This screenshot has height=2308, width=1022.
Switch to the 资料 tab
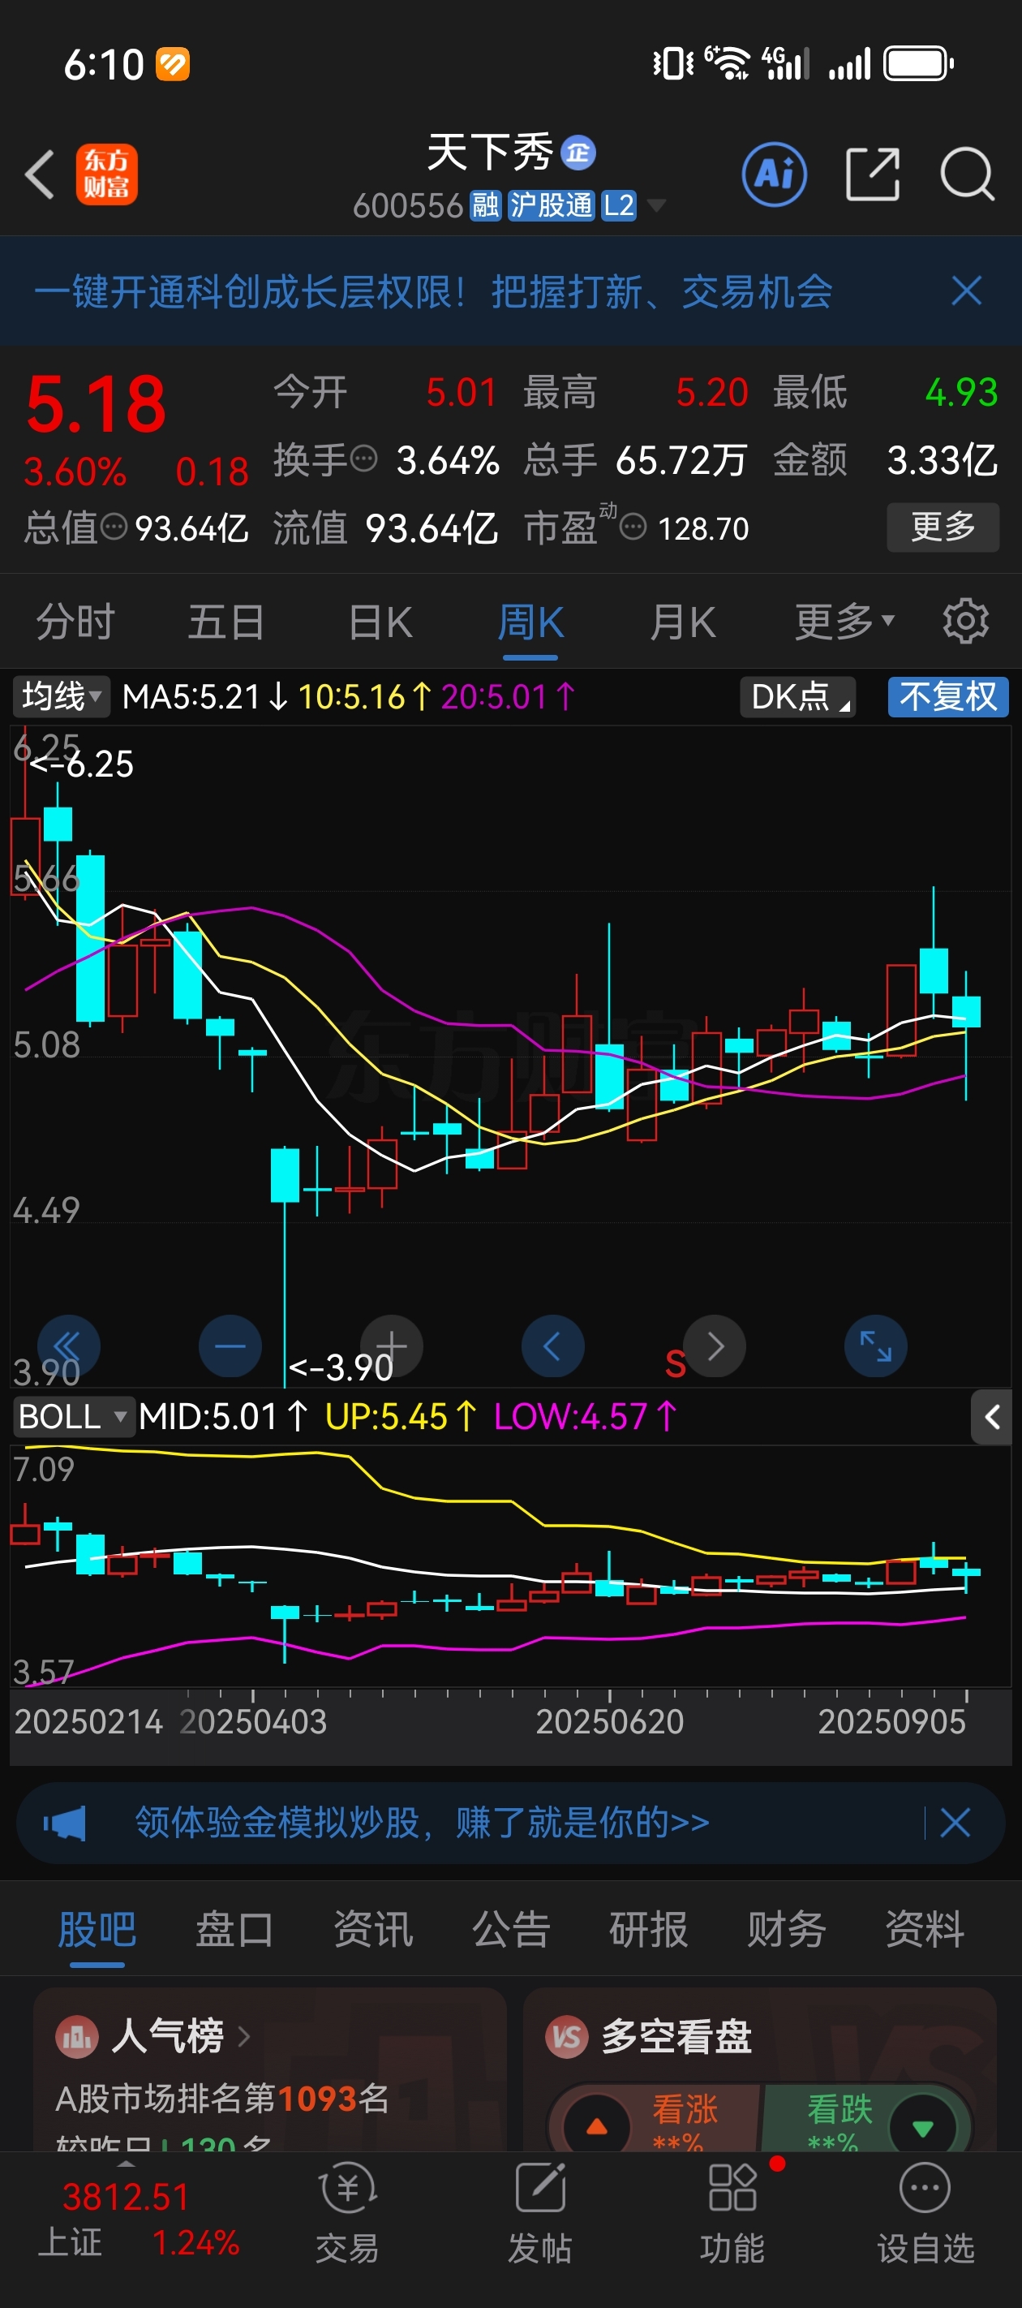click(x=925, y=1929)
